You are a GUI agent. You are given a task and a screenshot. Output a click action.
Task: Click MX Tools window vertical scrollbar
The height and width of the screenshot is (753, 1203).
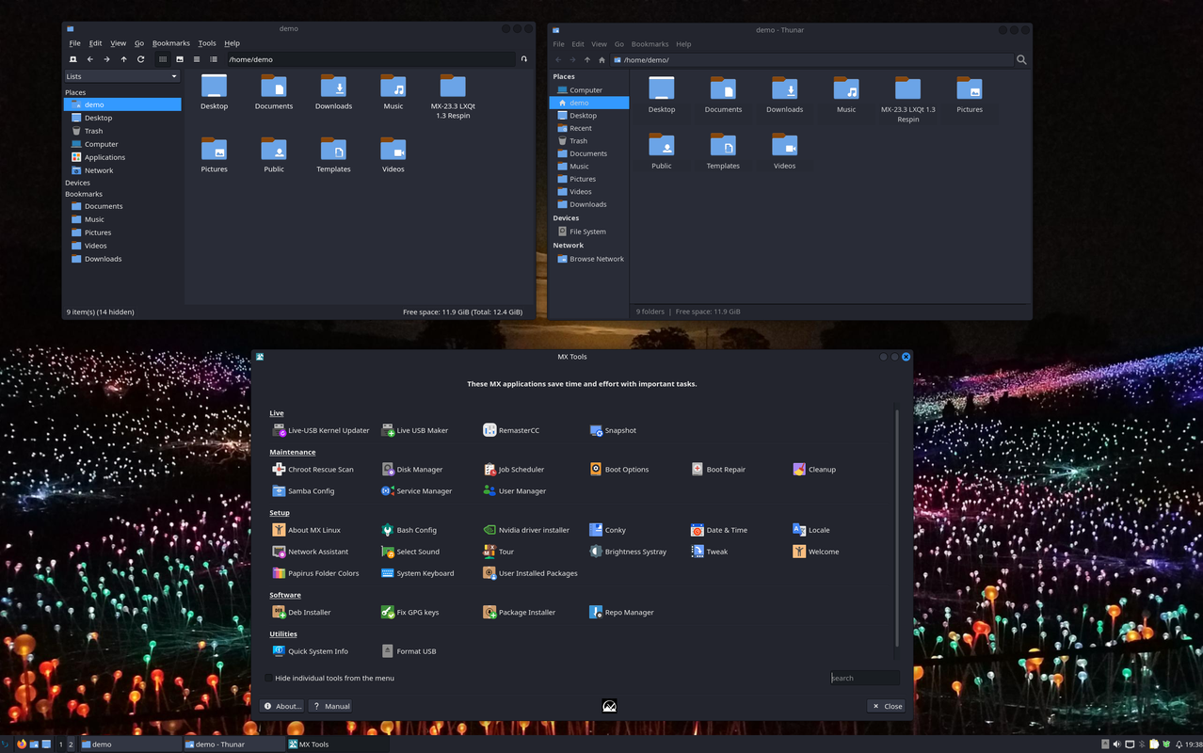click(x=897, y=527)
